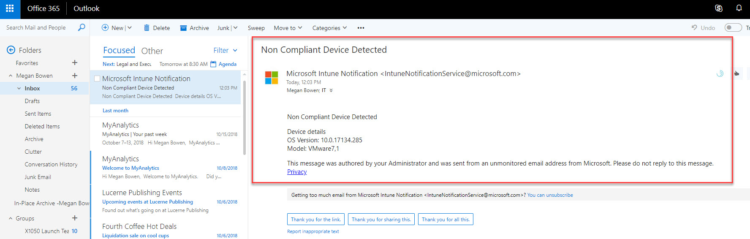Viewport: 750px width, 239px height.
Task: Expand the recipients list chevron
Action: tap(331, 90)
